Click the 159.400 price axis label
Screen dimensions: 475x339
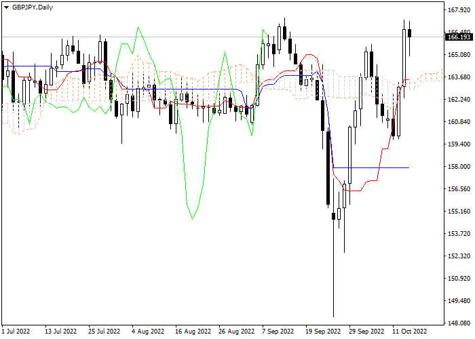pyautogui.click(x=459, y=144)
